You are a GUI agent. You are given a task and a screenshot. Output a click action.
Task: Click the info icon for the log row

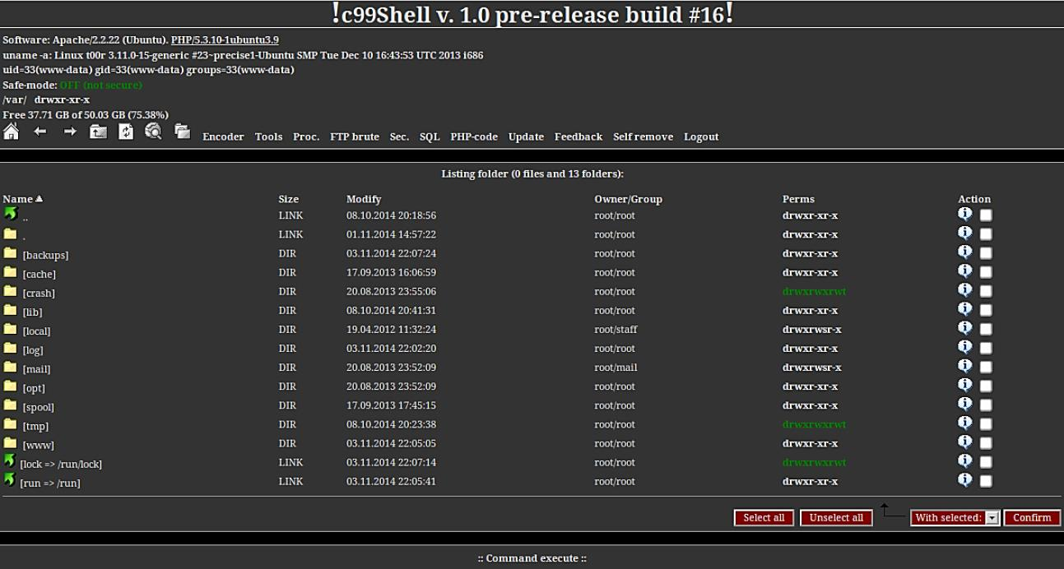tap(965, 347)
